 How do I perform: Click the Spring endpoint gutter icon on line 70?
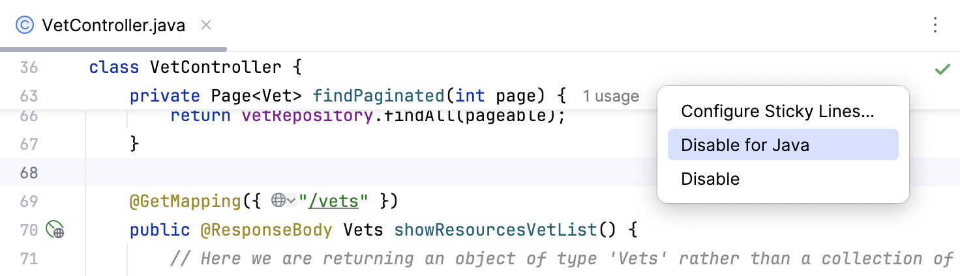click(x=55, y=230)
